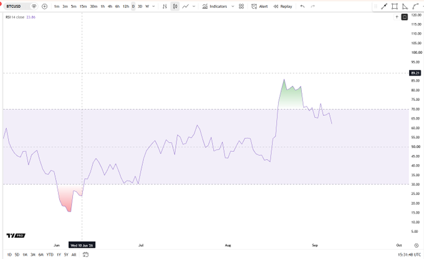Screen dimensions: 424x259
Task: Select the bars chart style icon
Action: (x=165, y=6)
